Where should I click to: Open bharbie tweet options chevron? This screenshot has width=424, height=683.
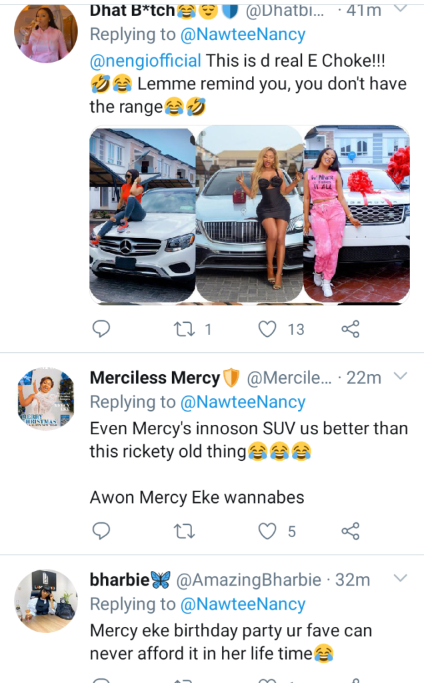400,578
